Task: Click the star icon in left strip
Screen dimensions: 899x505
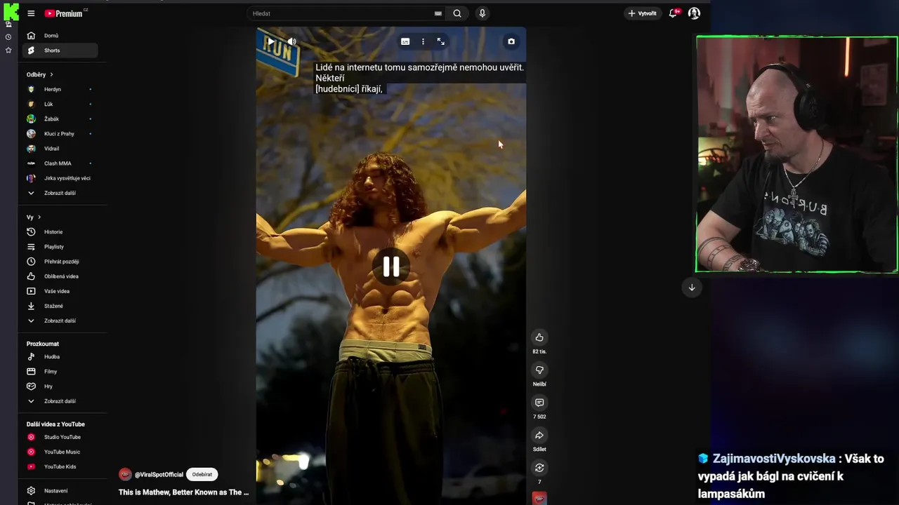Action: [x=8, y=50]
